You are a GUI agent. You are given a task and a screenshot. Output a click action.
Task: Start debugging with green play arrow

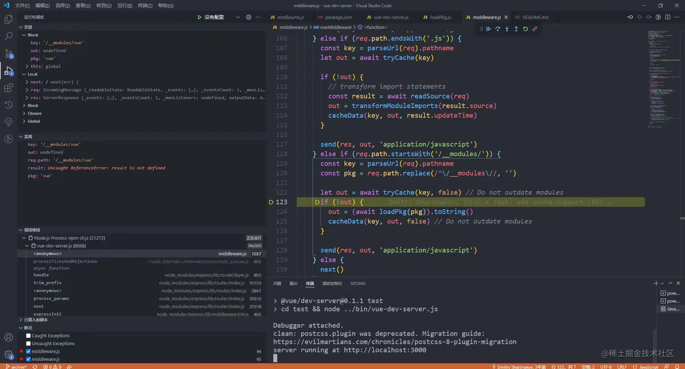click(x=199, y=17)
